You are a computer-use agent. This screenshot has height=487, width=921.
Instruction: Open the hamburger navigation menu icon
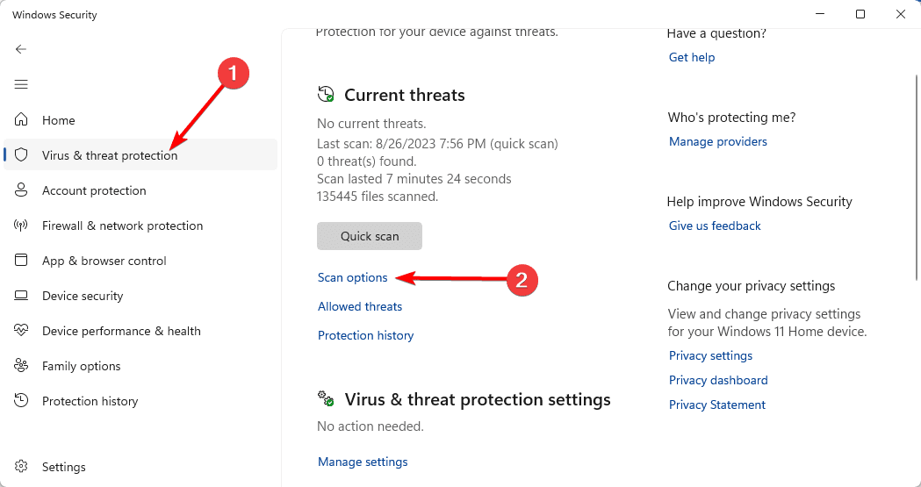pos(21,84)
